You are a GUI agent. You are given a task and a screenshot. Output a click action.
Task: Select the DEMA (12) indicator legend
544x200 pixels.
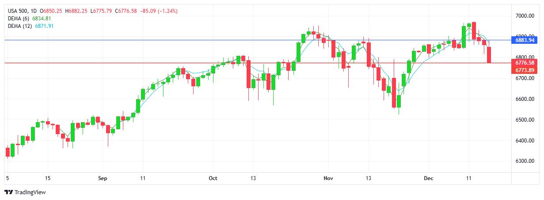20,26
